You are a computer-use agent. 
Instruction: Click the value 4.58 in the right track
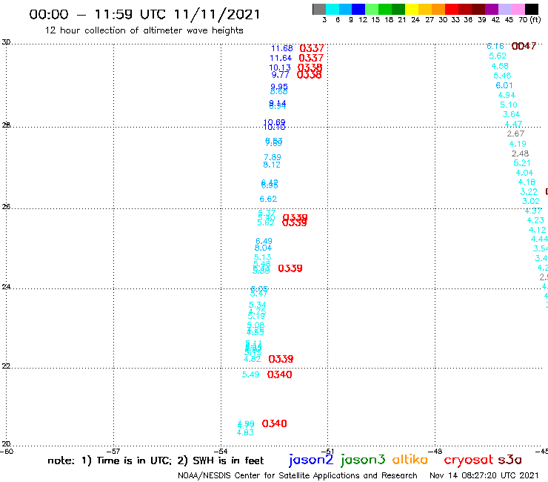click(x=500, y=66)
